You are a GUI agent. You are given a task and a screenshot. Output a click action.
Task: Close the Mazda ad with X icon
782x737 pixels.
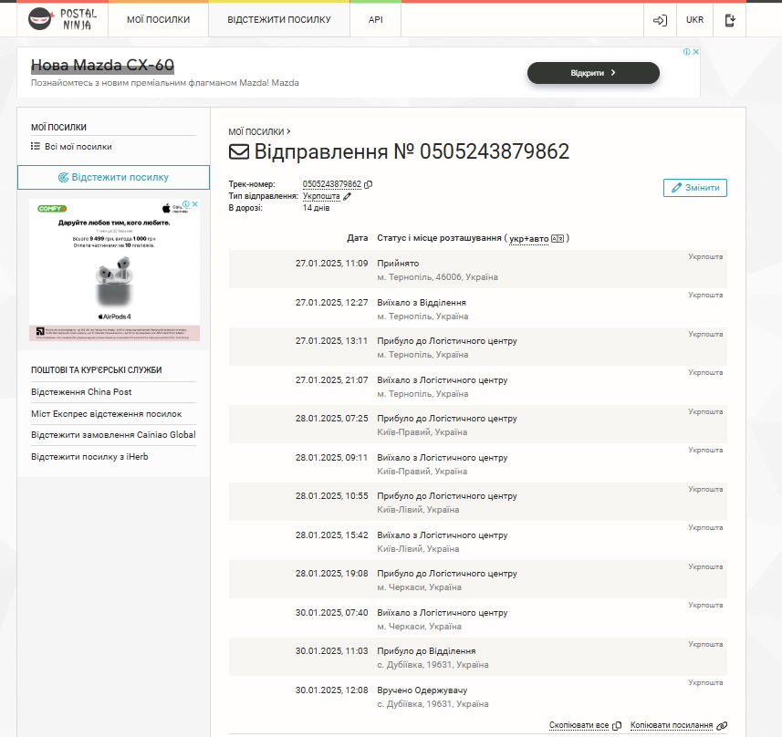click(696, 52)
